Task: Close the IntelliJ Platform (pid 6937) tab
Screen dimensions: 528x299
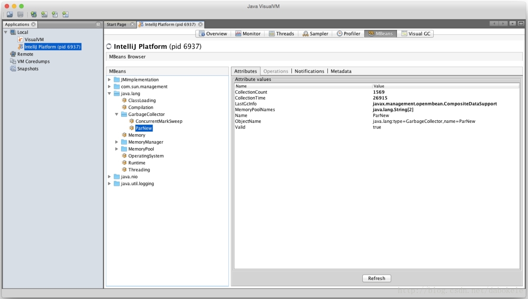Action: (201, 25)
